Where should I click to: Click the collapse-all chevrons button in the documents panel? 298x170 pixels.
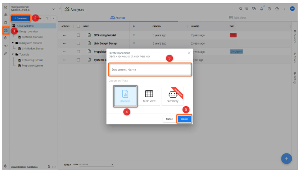(53, 18)
